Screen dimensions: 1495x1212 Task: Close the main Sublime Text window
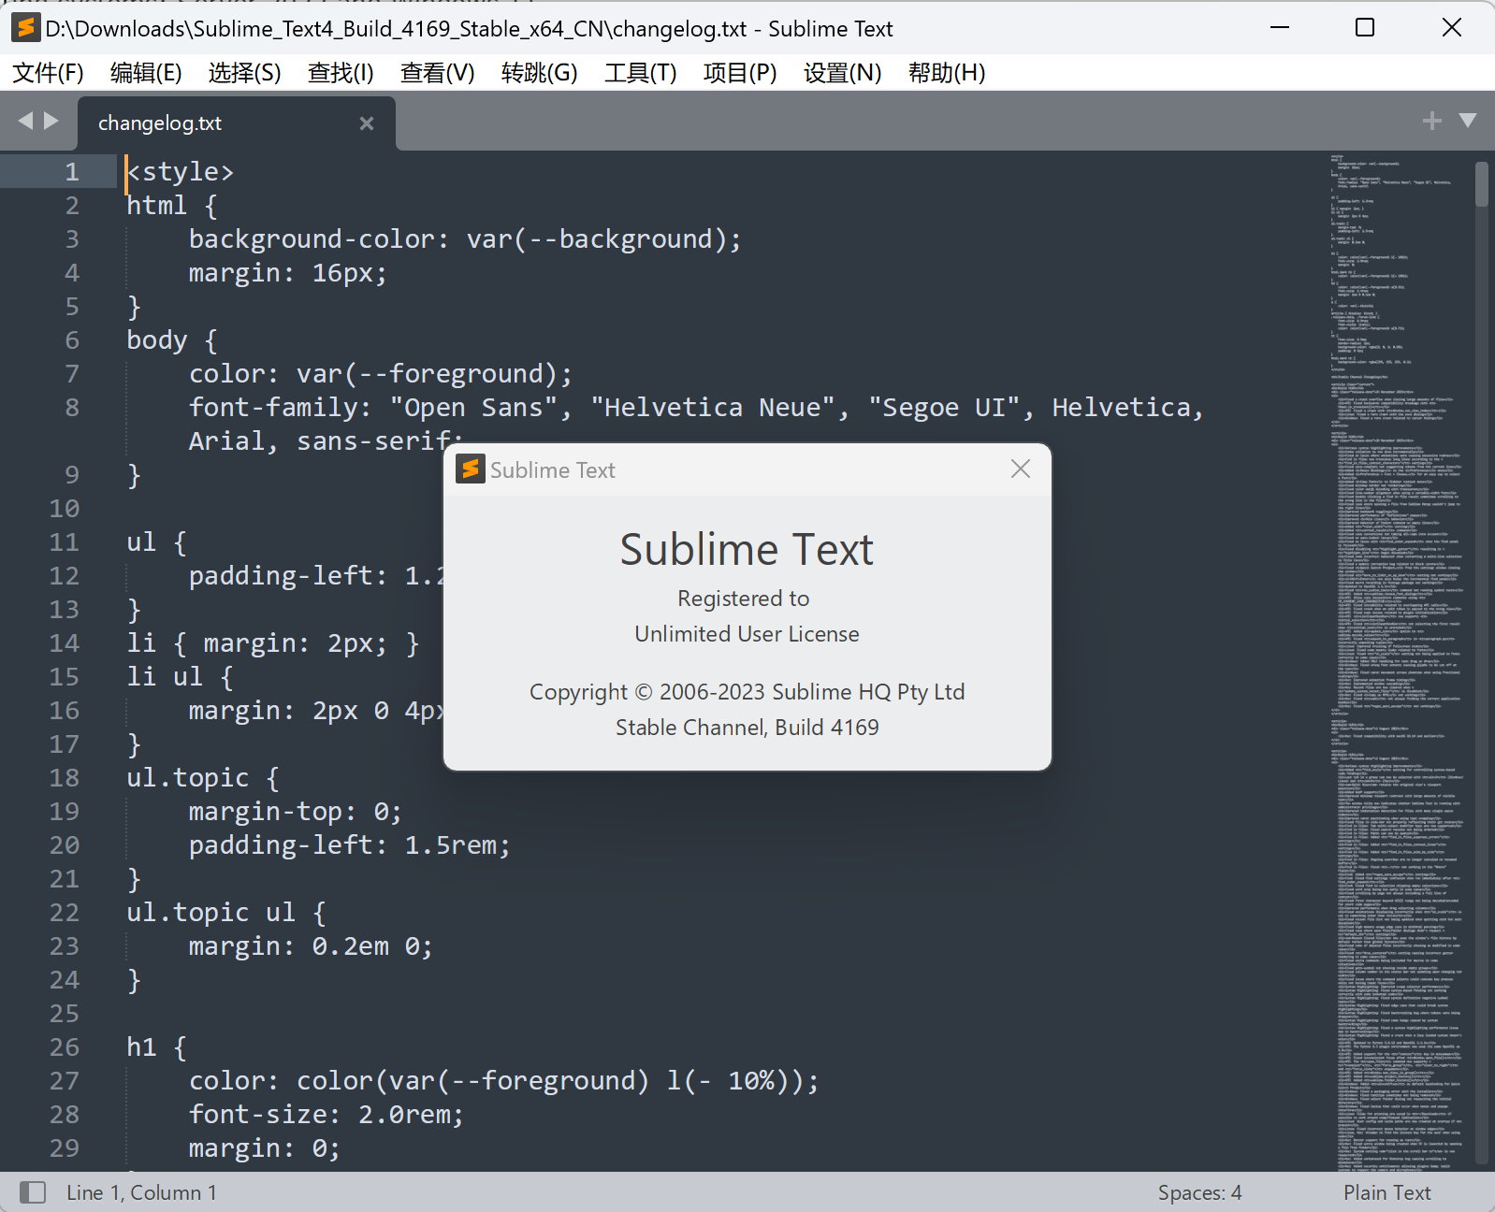tap(1451, 28)
